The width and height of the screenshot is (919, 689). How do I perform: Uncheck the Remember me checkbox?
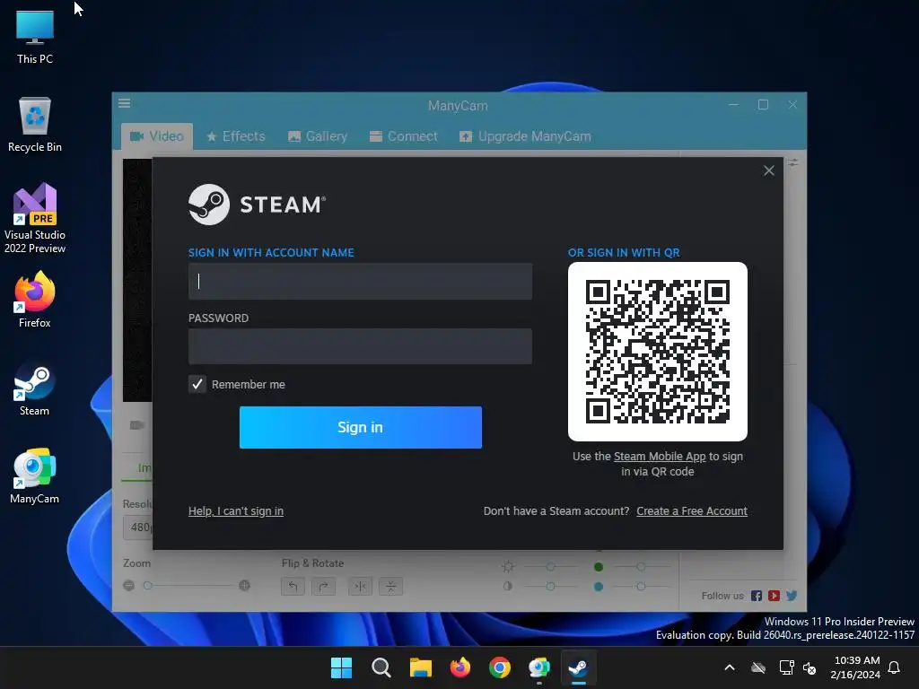pyautogui.click(x=197, y=384)
